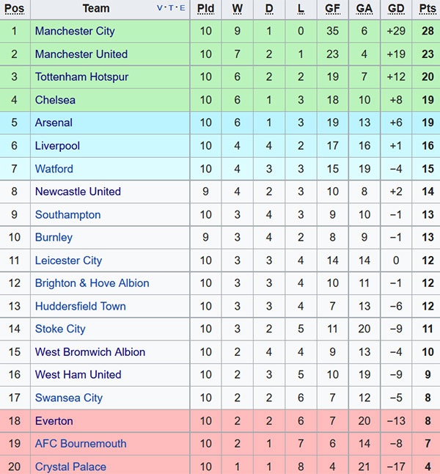Viewport: 440px width, 474px height.
Task: Open the Leicester City link
Action: [x=68, y=260]
